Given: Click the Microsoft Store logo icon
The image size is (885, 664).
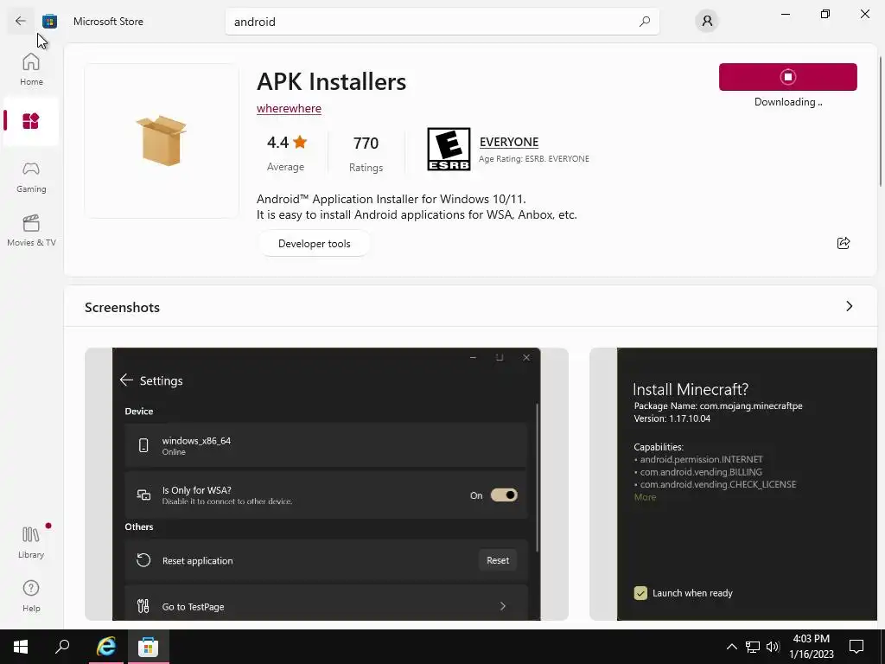Looking at the screenshot, I should click(x=49, y=22).
